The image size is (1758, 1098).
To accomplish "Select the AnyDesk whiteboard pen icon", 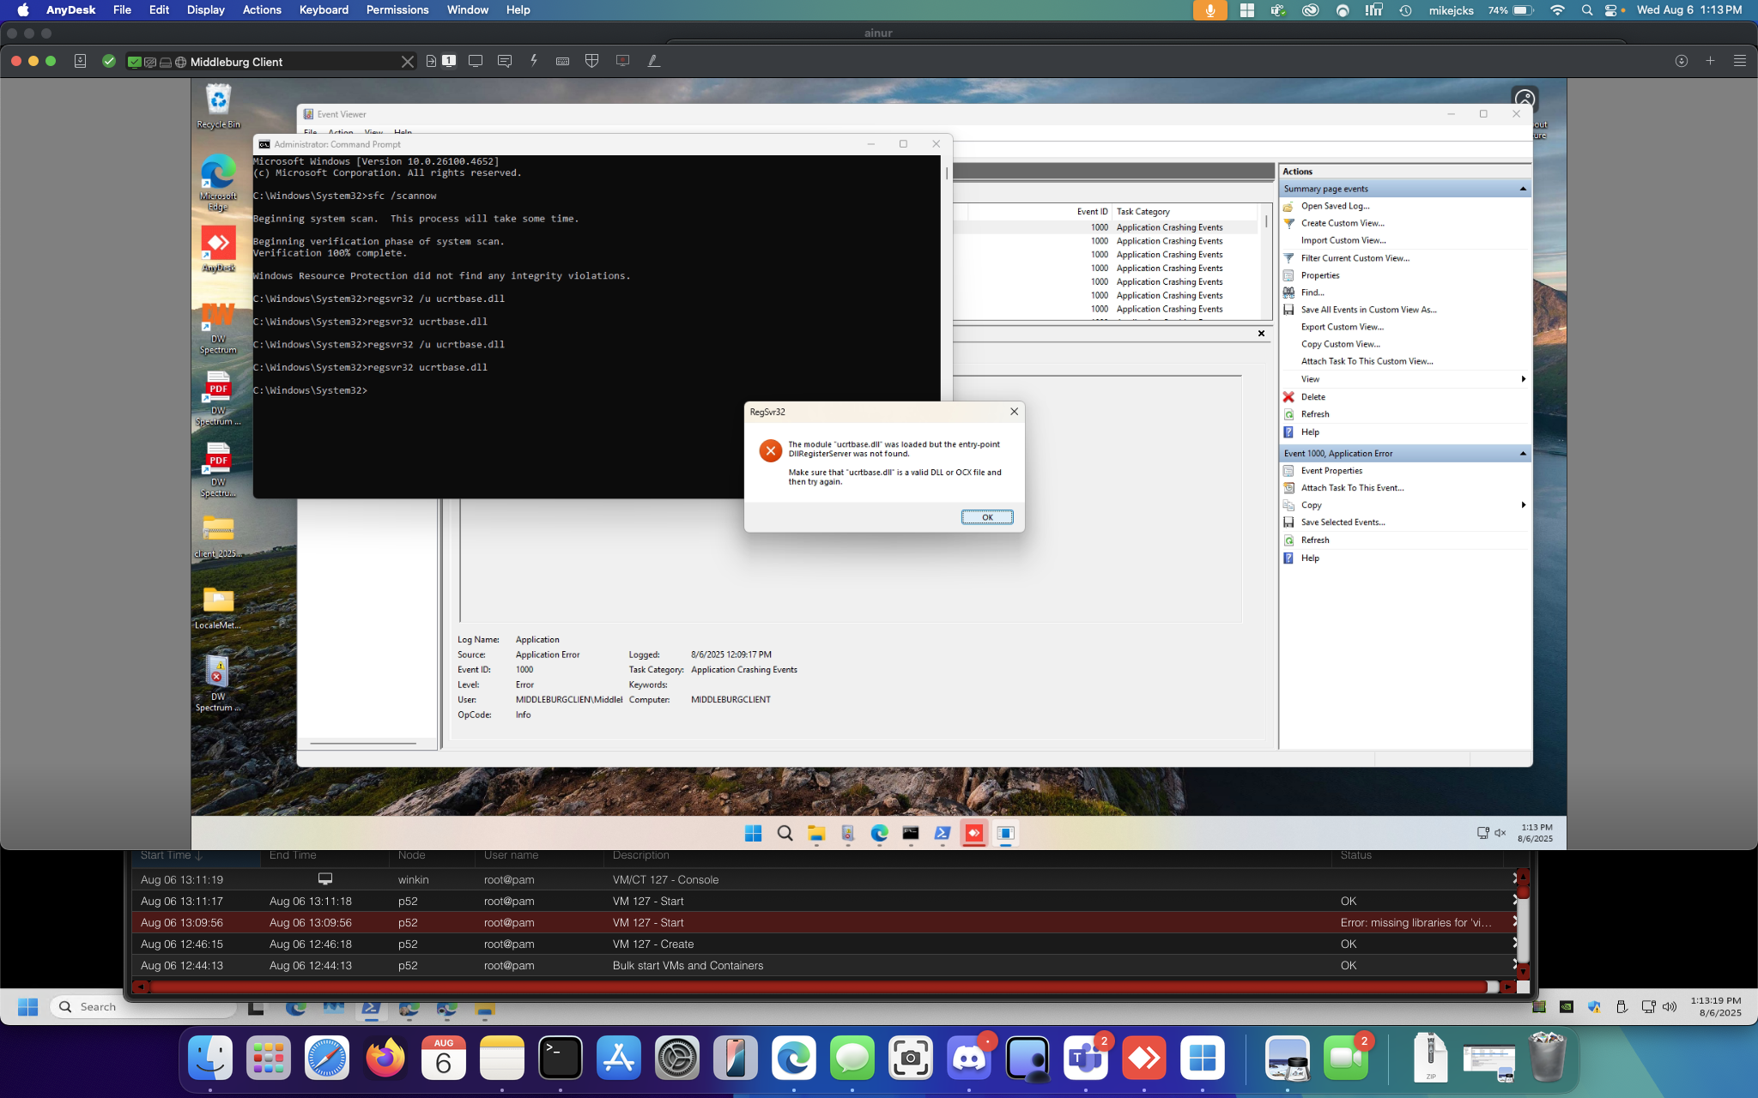I will pos(653,61).
